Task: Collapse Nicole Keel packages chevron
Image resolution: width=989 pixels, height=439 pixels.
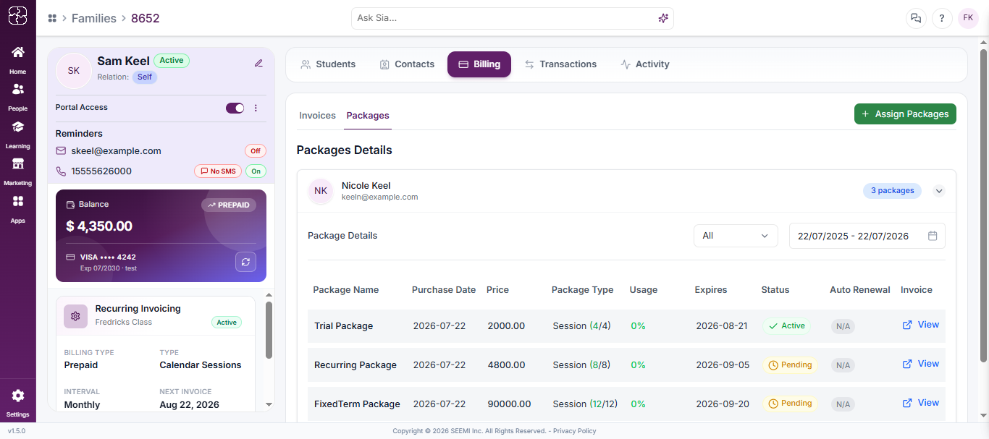Action: (x=939, y=191)
